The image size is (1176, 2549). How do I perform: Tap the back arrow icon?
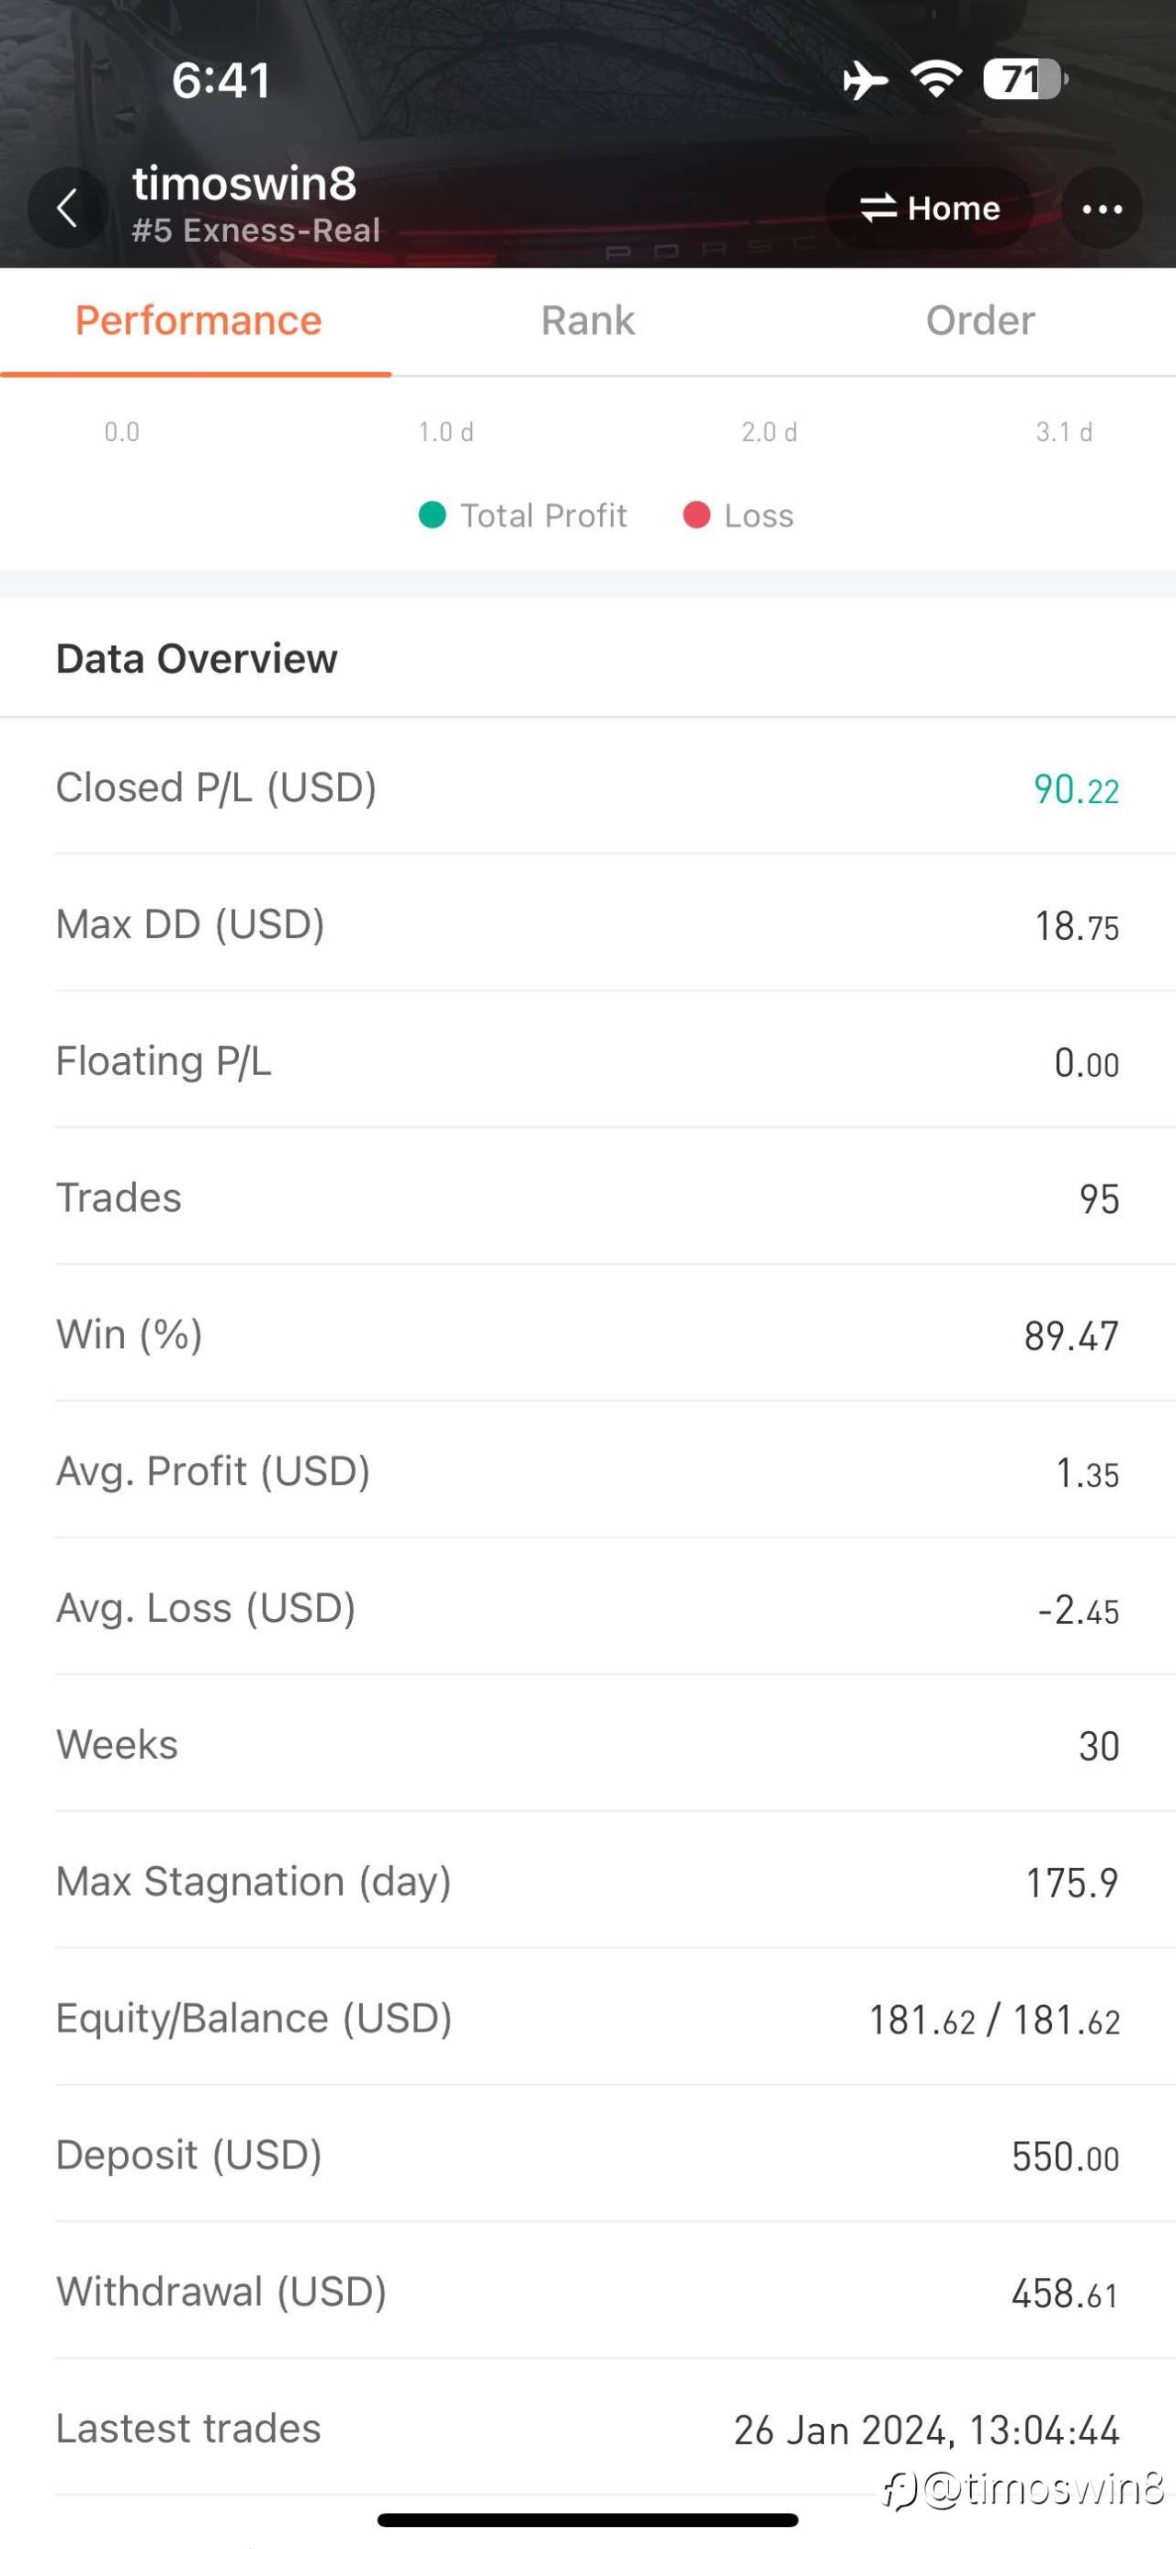pyautogui.click(x=67, y=209)
